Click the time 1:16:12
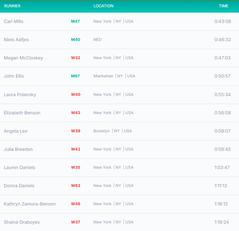The width and height of the screenshot is (239, 231). [221, 204]
